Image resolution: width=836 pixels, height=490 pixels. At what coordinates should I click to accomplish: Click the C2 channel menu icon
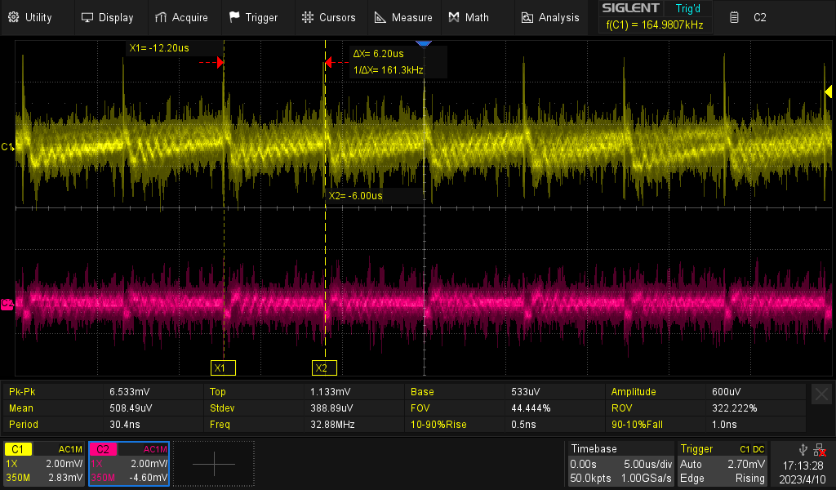734,18
